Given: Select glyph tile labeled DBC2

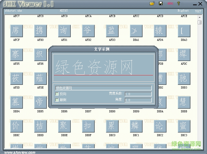Looking at the screenshot, I should [x=160, y=126].
